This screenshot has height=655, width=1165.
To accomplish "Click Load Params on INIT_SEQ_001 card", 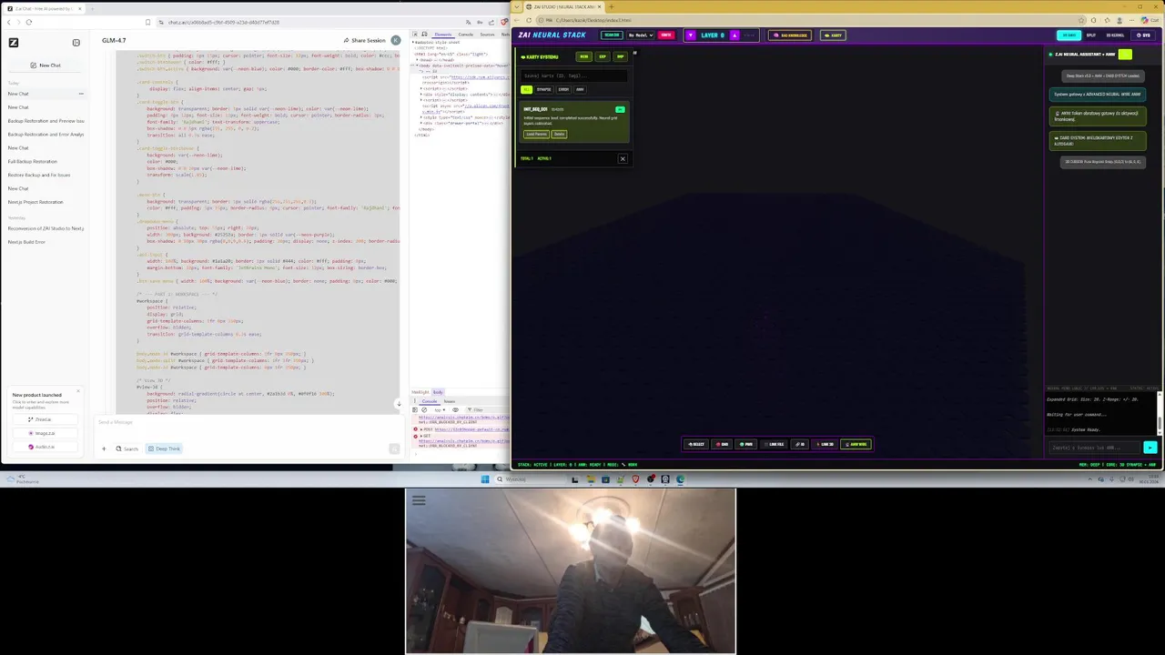I will 536,134.
